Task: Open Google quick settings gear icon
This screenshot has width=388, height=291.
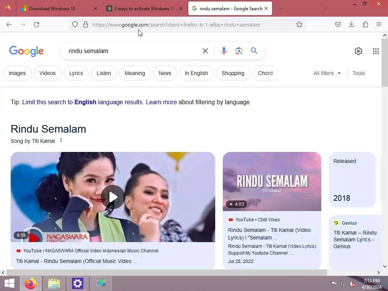Action: 358,51
